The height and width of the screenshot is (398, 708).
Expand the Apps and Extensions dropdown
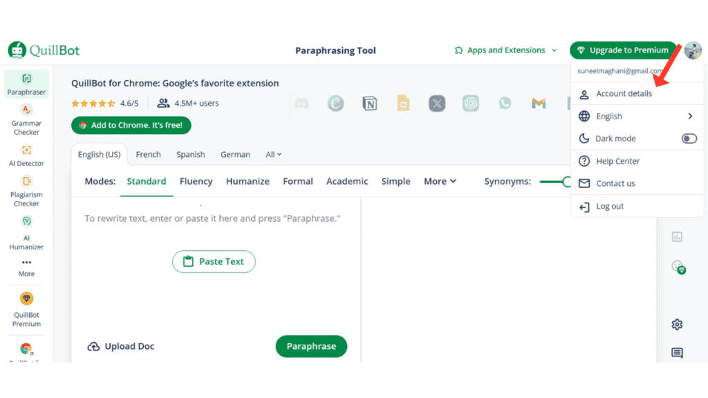pyautogui.click(x=505, y=50)
